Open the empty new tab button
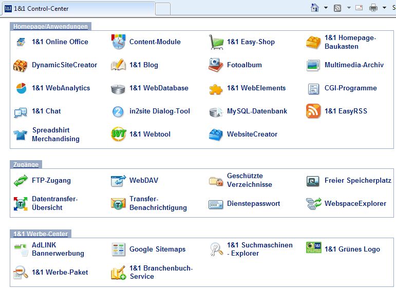This screenshot has width=396, height=289. point(162,9)
